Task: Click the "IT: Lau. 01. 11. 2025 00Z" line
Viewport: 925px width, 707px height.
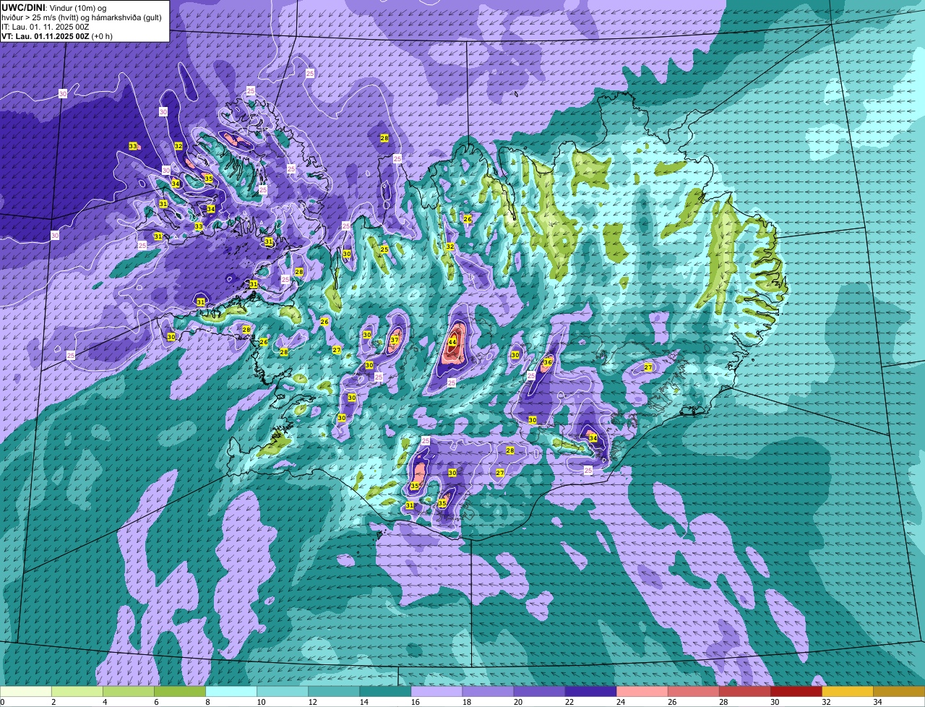Action: coord(46,26)
